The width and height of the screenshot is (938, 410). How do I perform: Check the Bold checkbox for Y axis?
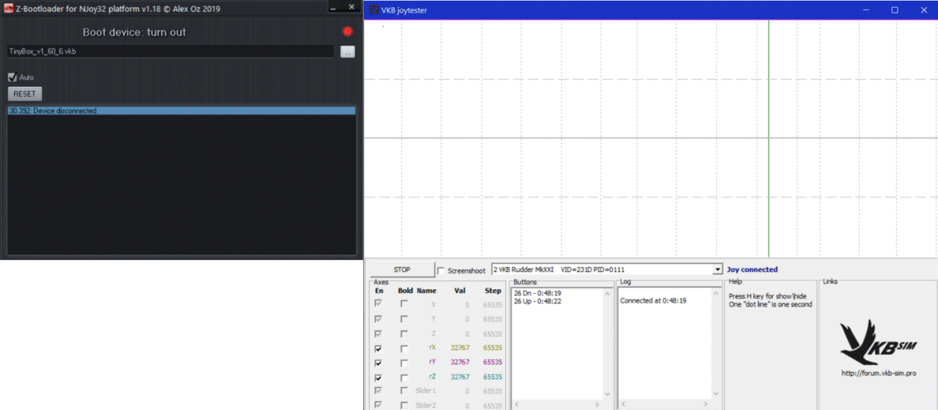(404, 319)
